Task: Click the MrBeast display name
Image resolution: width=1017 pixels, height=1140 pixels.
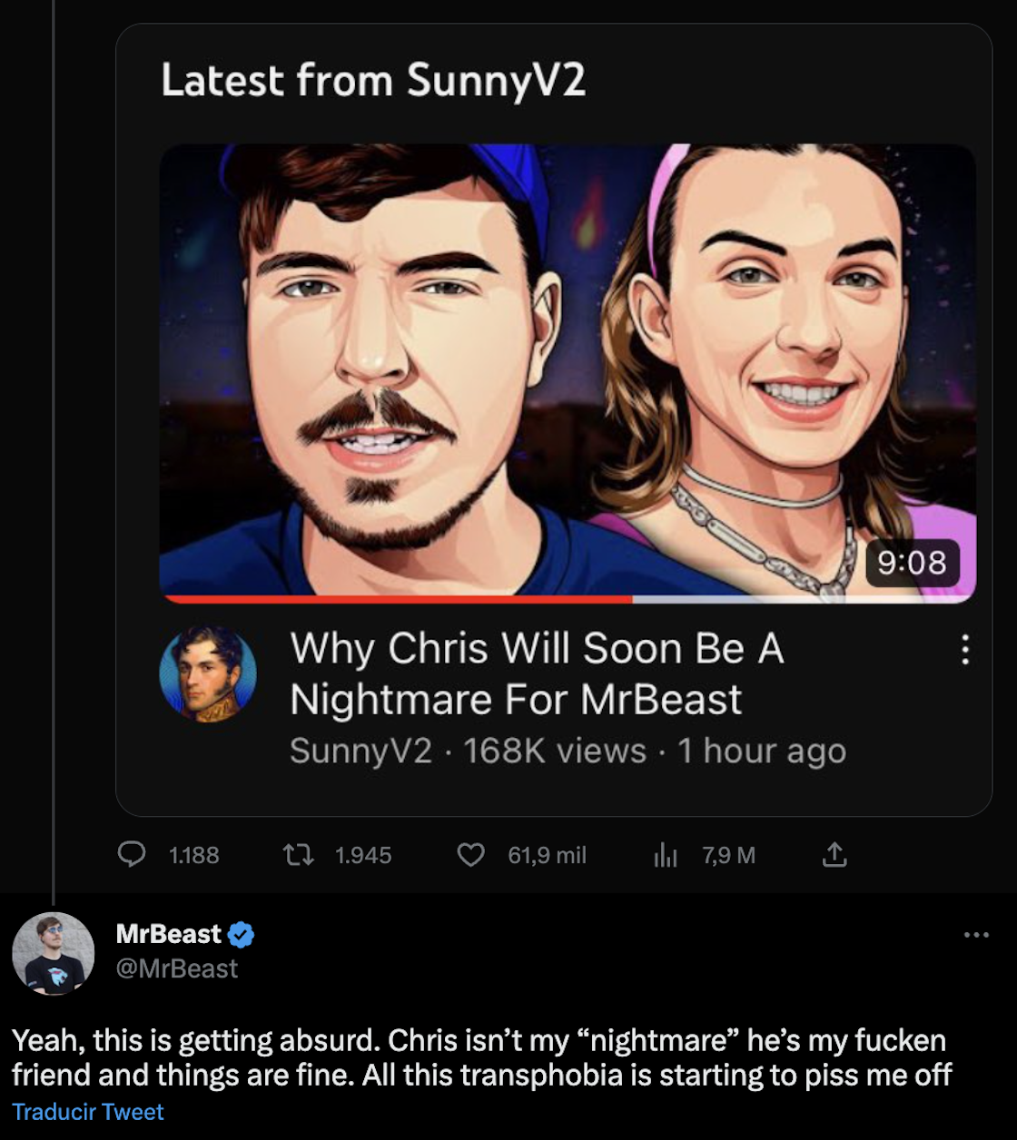Action: pos(169,934)
